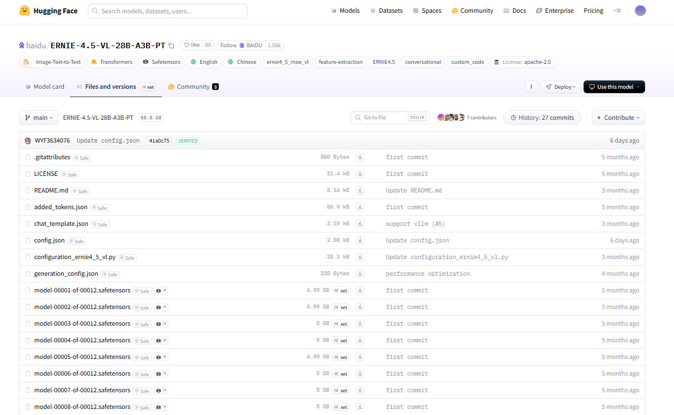Download model-00003-of-00012.safetensors via its icon
The width and height of the screenshot is (674, 415).
tap(360, 323)
